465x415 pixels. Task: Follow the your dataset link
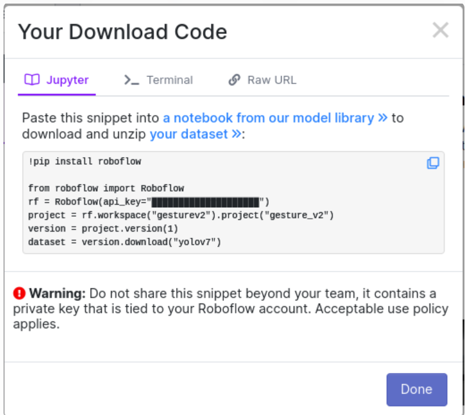[x=189, y=134]
